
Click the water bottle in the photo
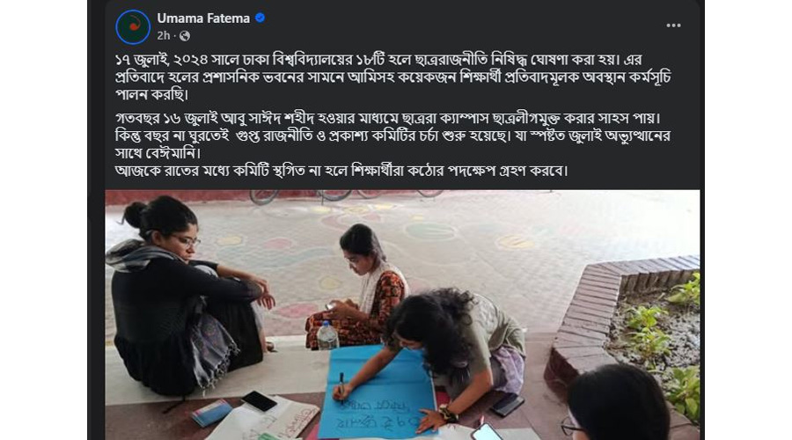(x=327, y=335)
